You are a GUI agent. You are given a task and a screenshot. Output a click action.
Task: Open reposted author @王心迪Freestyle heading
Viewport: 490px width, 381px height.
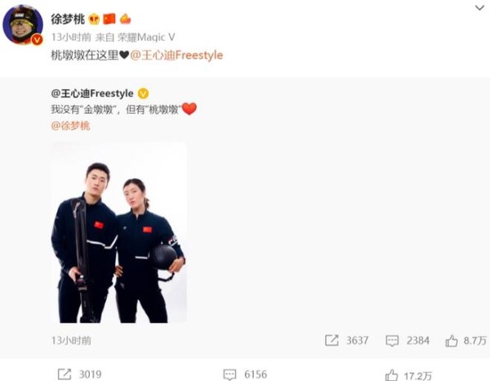tap(92, 93)
